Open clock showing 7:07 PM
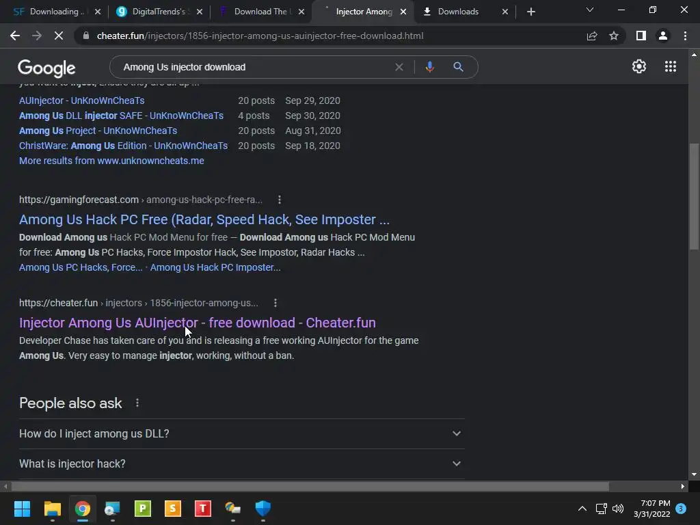Viewport: 700px width, 525px height. point(651,509)
